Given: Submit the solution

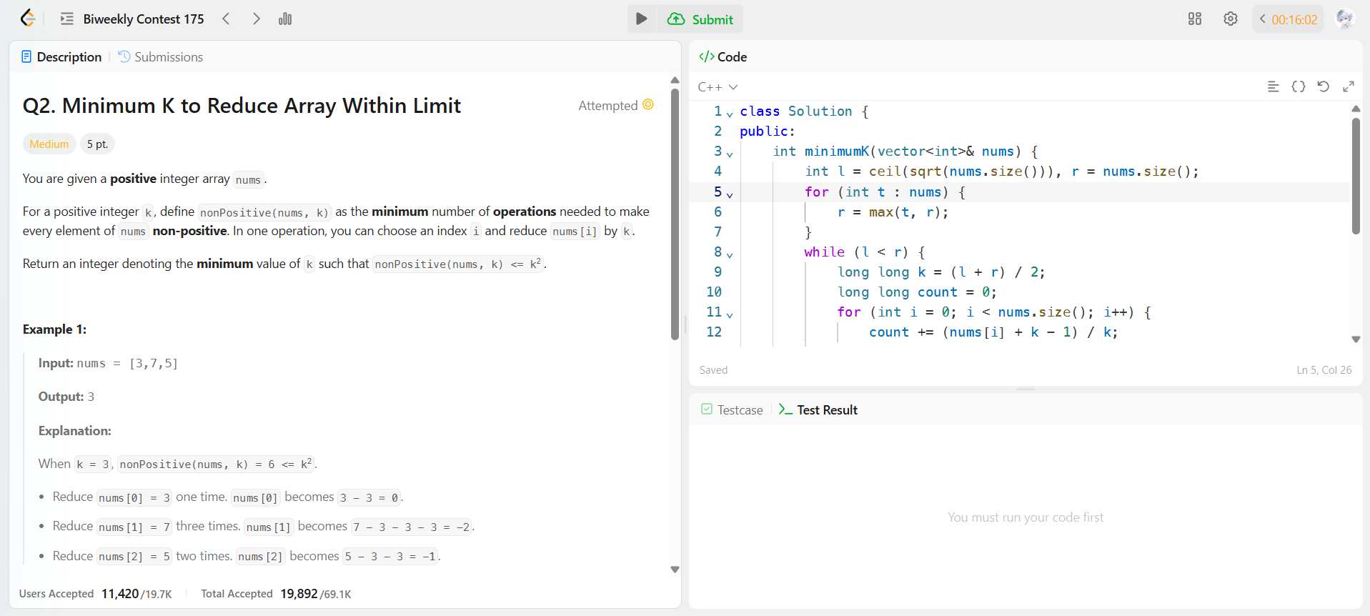Looking at the screenshot, I should [x=701, y=19].
